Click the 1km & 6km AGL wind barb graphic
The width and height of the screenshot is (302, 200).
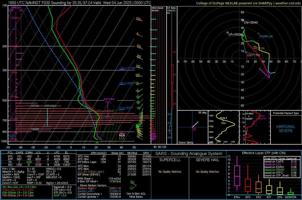pos(133,185)
